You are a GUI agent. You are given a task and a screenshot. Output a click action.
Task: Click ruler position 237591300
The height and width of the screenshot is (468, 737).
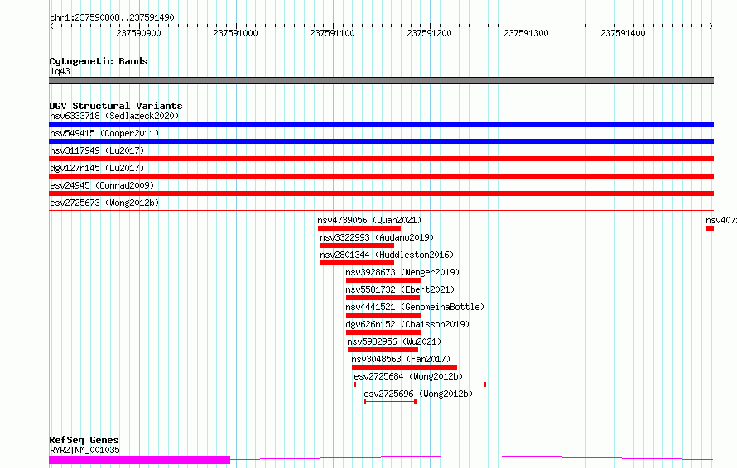click(x=526, y=33)
